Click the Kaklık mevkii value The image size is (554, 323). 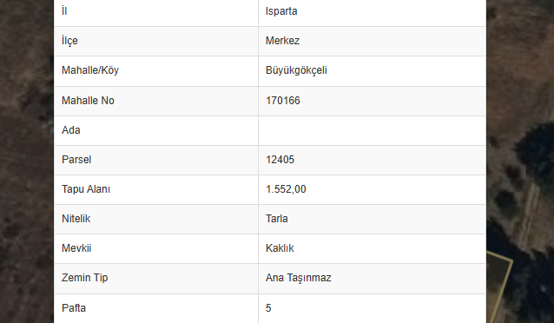pos(280,248)
